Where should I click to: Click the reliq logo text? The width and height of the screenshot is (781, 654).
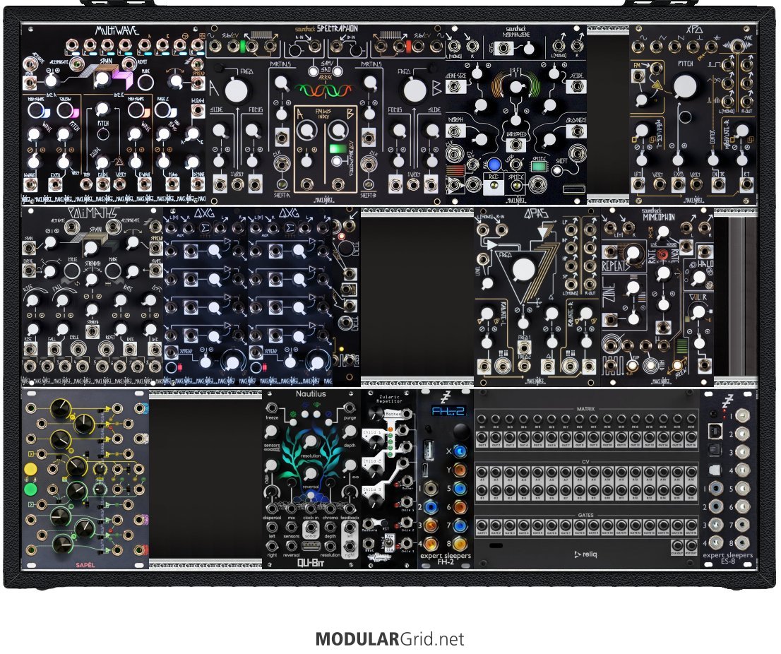[585, 554]
